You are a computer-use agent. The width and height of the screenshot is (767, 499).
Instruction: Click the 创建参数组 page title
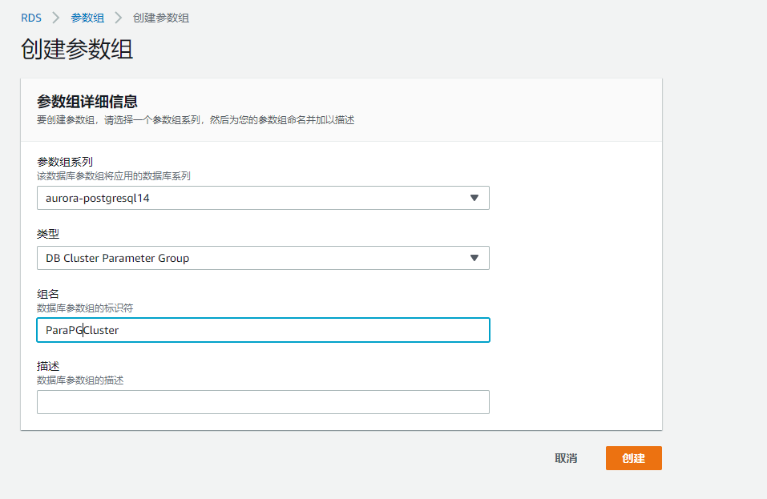click(77, 50)
